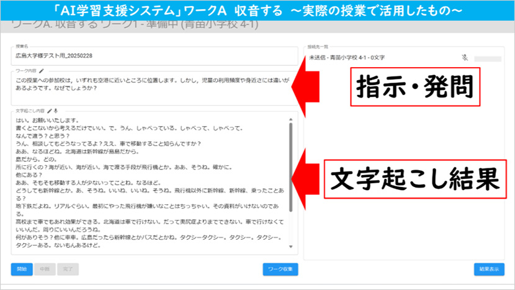Viewport: 515px width, 290px height.
Task: Click the 授業名 input field
Action: pyautogui.click(x=154, y=56)
